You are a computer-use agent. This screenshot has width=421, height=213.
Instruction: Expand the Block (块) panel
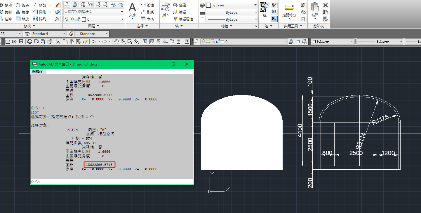[x=179, y=26]
